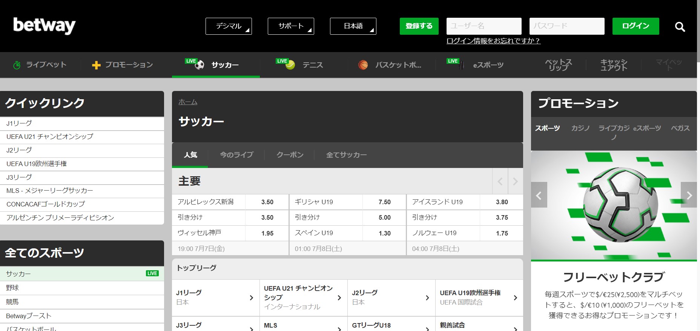Bet on アイスランド U19 at 3.80

click(x=502, y=202)
